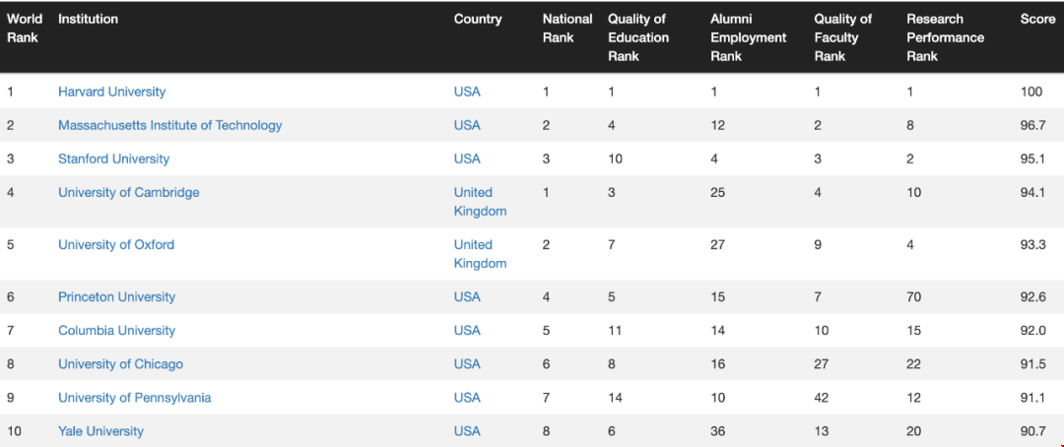Open the Princeton University link
The image size is (1064, 447).
[116, 297]
